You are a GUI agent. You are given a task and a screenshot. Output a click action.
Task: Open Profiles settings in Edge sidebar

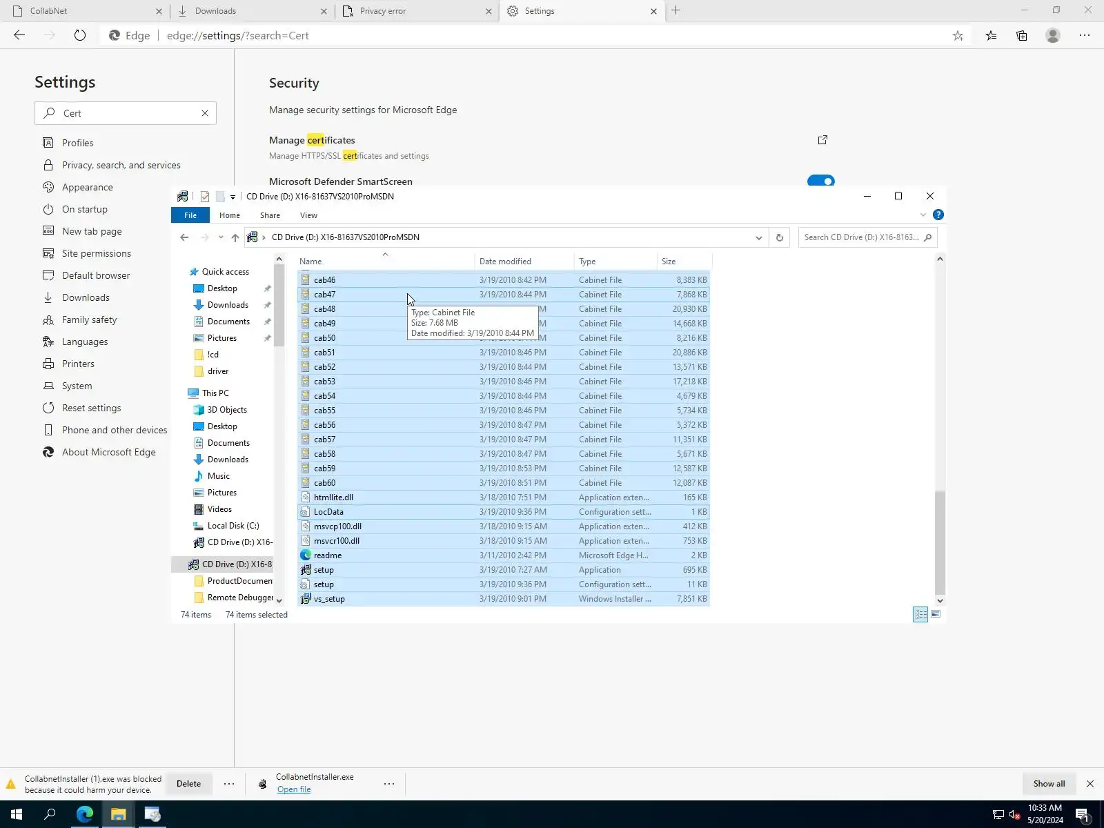coord(77,143)
